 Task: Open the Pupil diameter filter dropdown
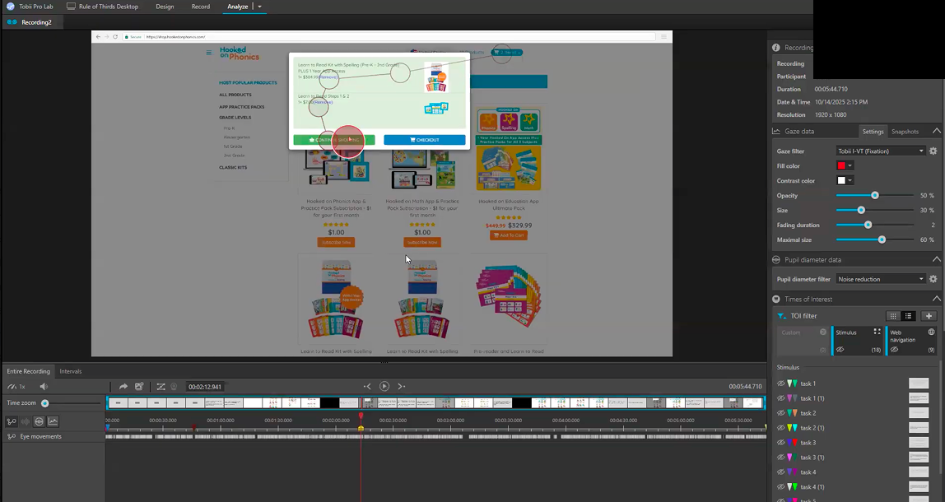(x=882, y=279)
